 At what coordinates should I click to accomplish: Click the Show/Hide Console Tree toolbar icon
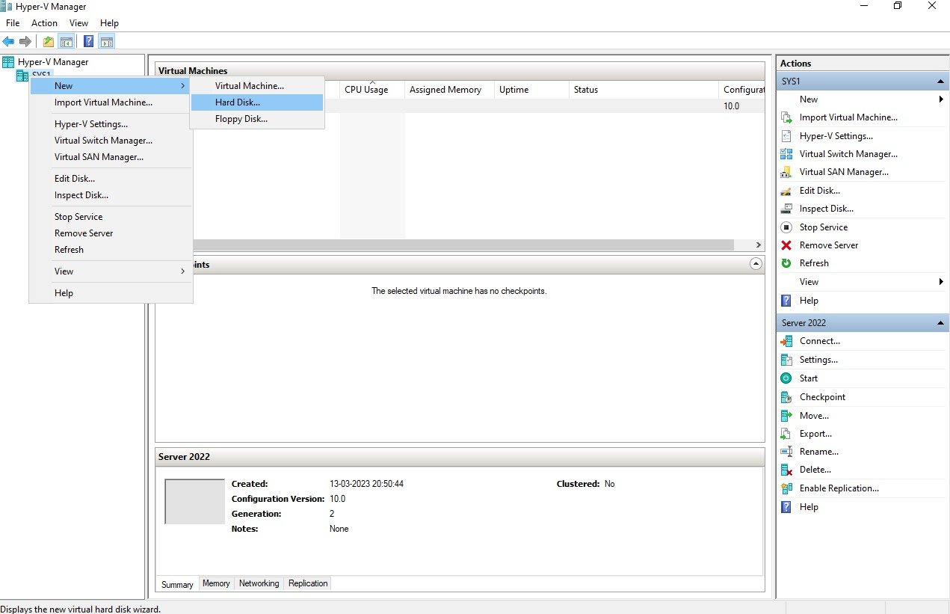pyautogui.click(x=67, y=41)
